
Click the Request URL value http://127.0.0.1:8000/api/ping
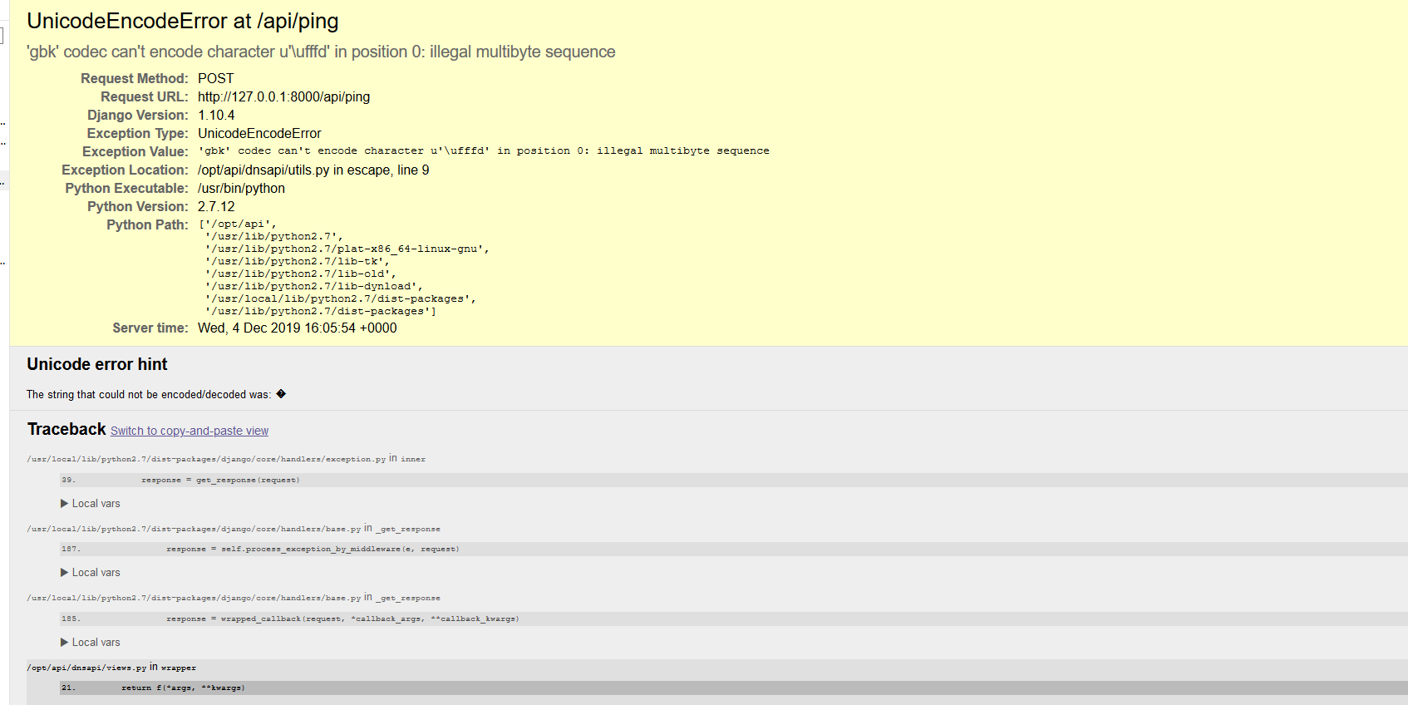click(x=283, y=96)
